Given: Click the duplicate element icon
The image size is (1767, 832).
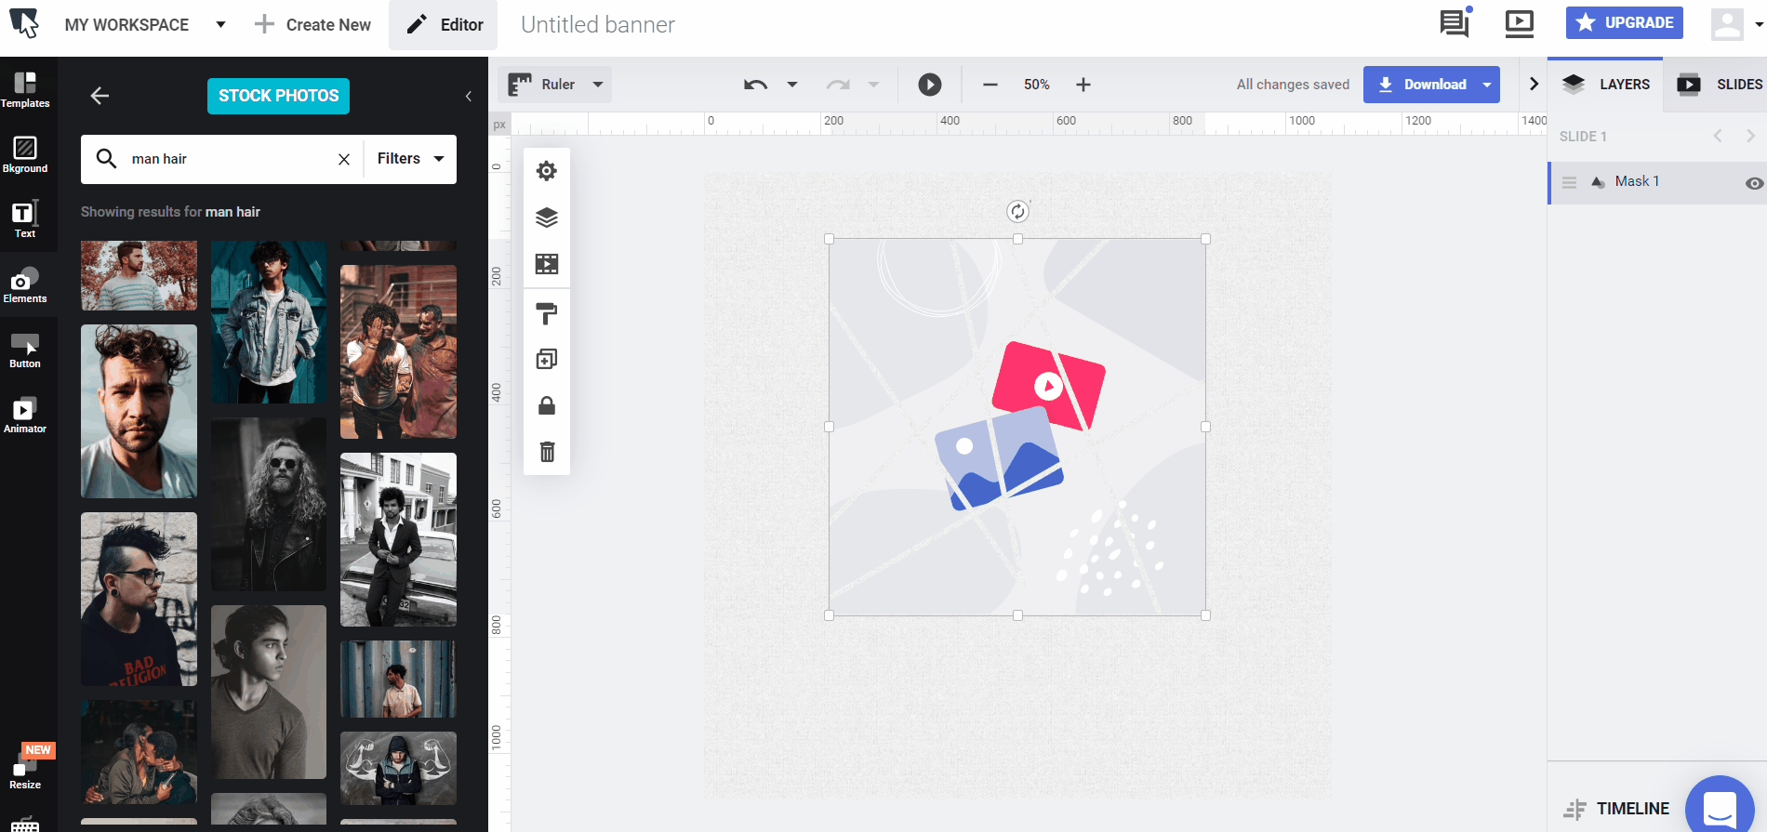Looking at the screenshot, I should (x=547, y=360).
